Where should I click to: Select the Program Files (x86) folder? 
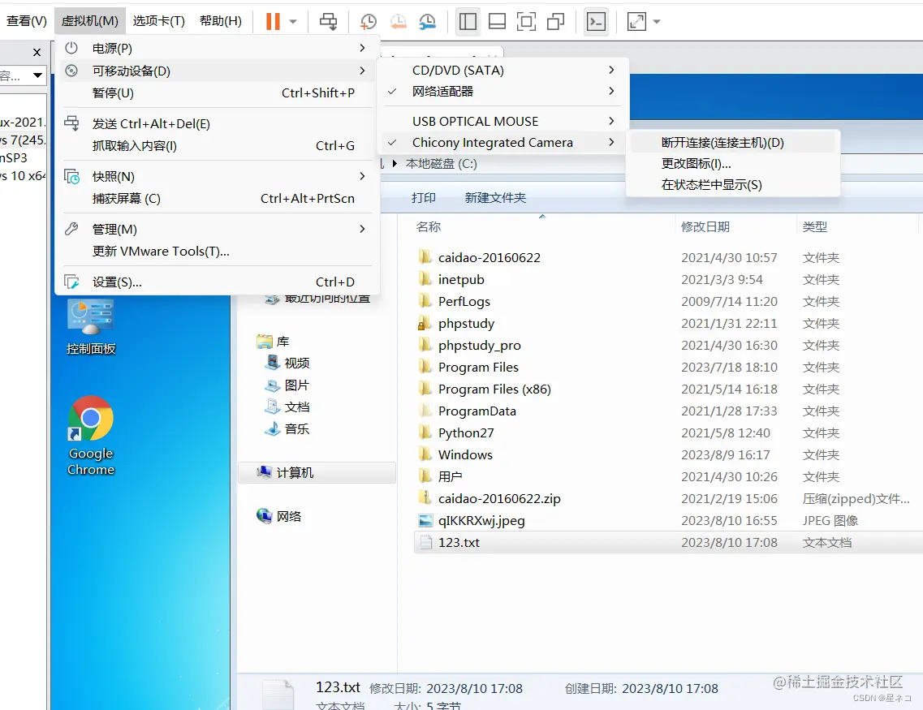point(494,389)
